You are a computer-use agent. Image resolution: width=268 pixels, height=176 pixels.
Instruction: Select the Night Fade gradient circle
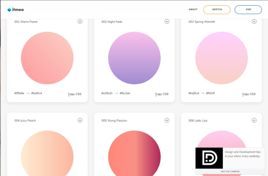[x=134, y=58]
